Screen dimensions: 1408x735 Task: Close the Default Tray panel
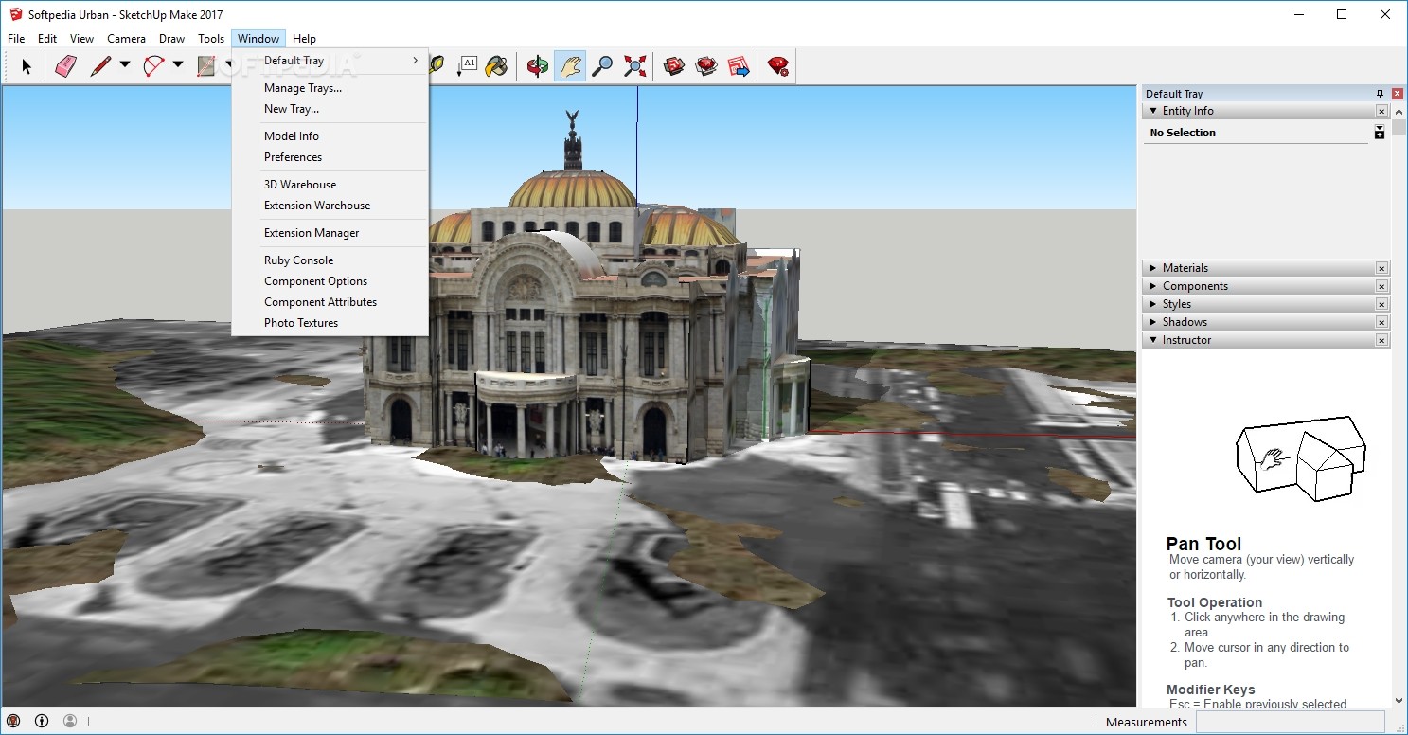point(1397,94)
